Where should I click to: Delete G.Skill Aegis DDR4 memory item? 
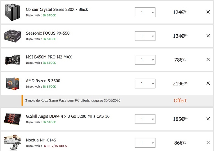[x=208, y=119]
